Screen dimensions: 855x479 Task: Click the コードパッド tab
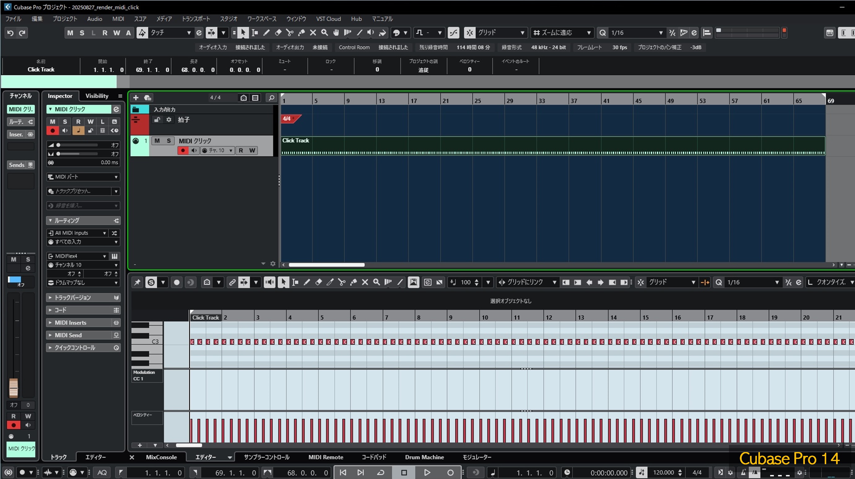(374, 457)
